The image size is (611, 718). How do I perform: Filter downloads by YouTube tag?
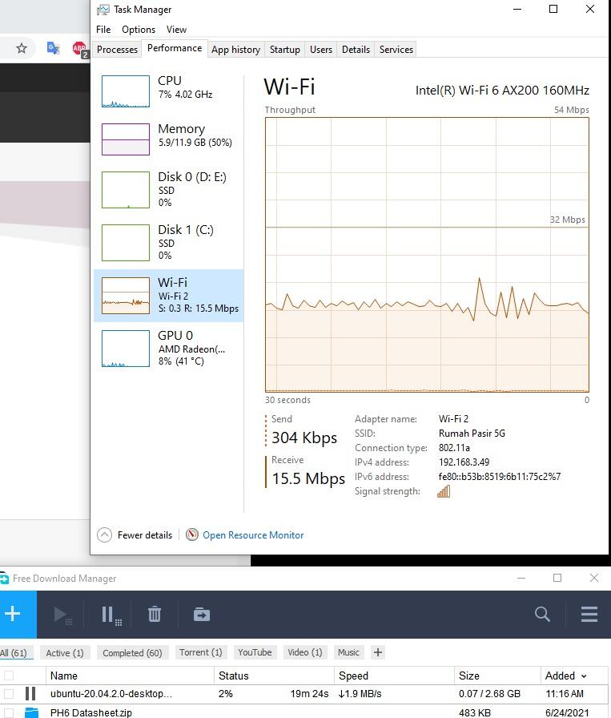pyautogui.click(x=255, y=652)
